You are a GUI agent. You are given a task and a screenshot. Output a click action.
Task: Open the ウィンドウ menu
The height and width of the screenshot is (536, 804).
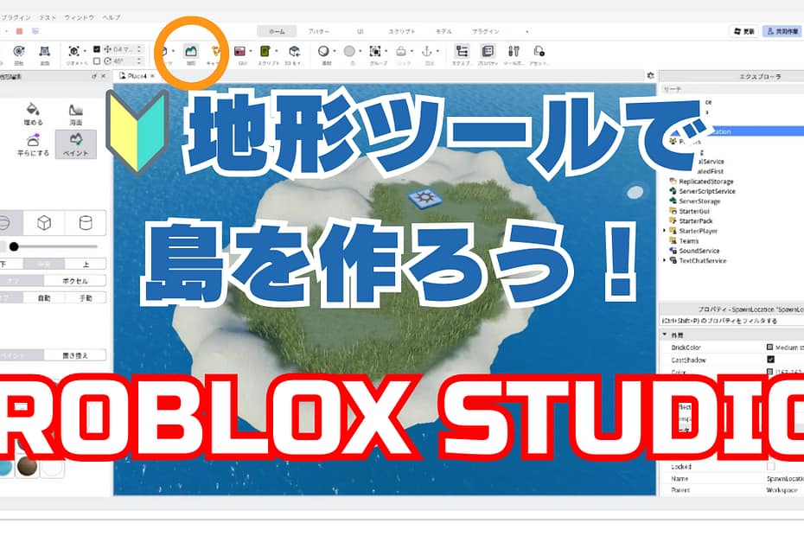pos(80,17)
